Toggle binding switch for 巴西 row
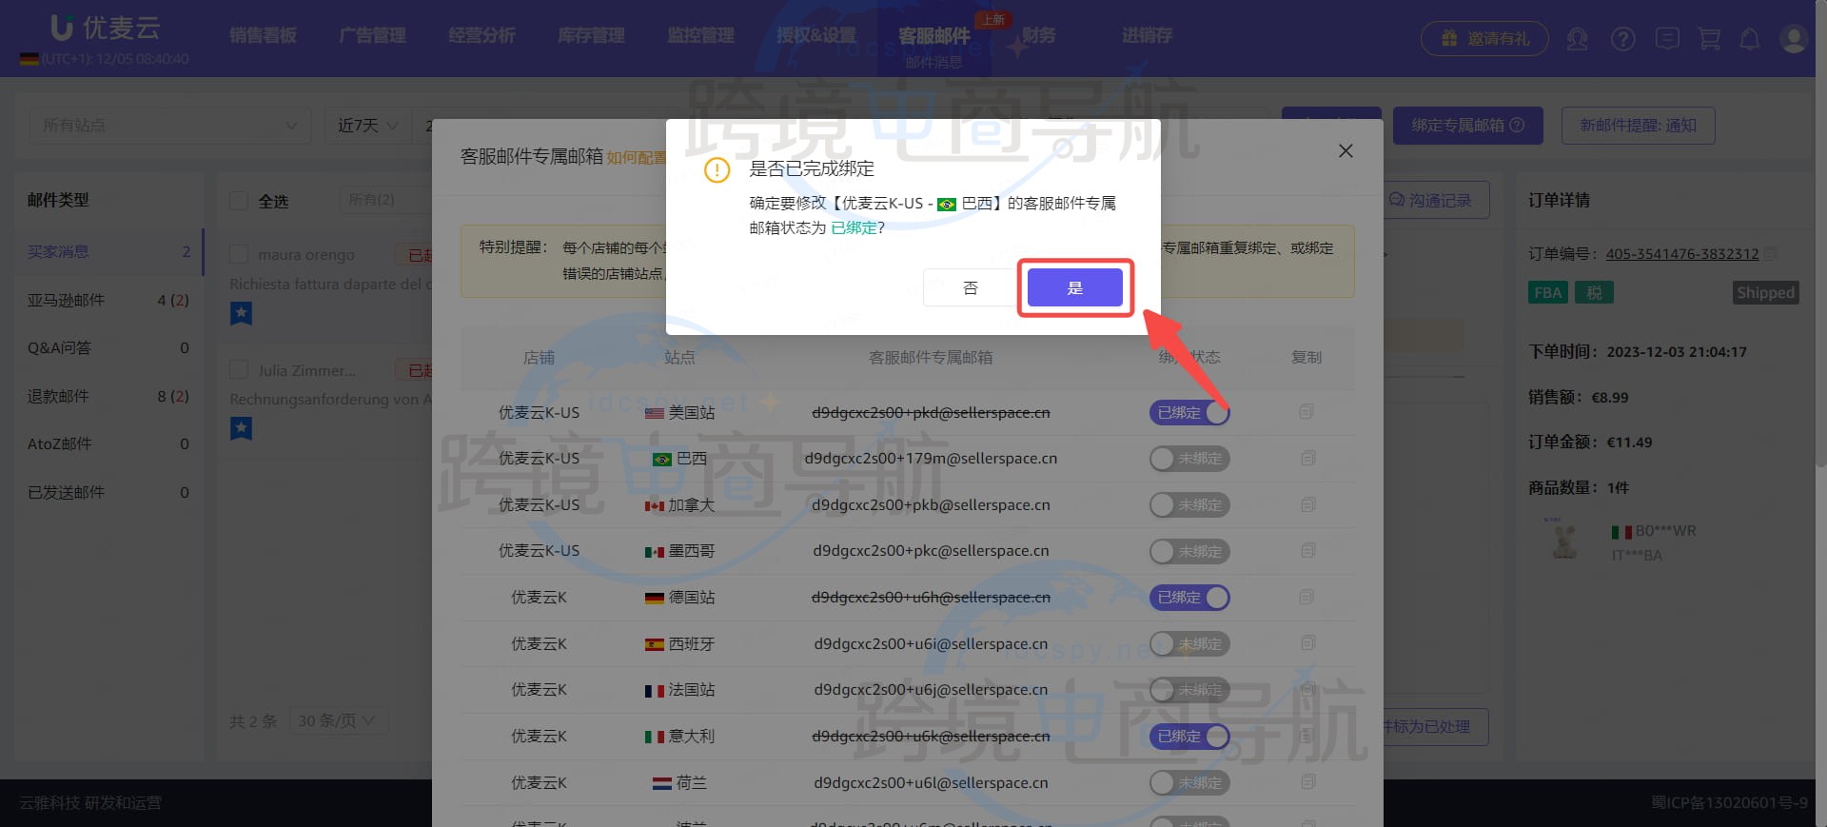 [1189, 459]
